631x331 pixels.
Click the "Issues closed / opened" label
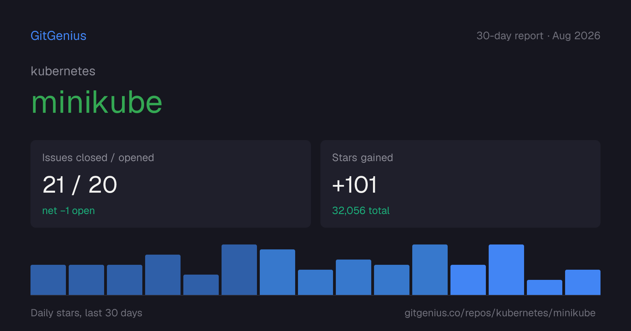click(x=98, y=158)
